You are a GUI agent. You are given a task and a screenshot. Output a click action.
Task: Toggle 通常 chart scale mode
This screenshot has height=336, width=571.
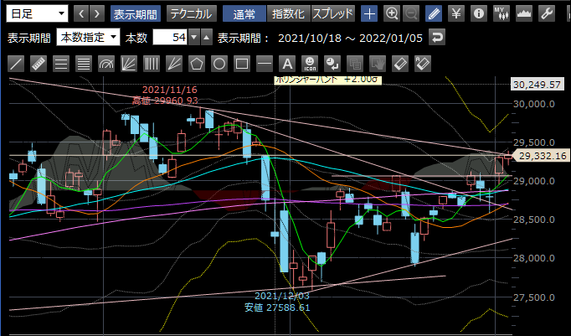[x=244, y=14]
